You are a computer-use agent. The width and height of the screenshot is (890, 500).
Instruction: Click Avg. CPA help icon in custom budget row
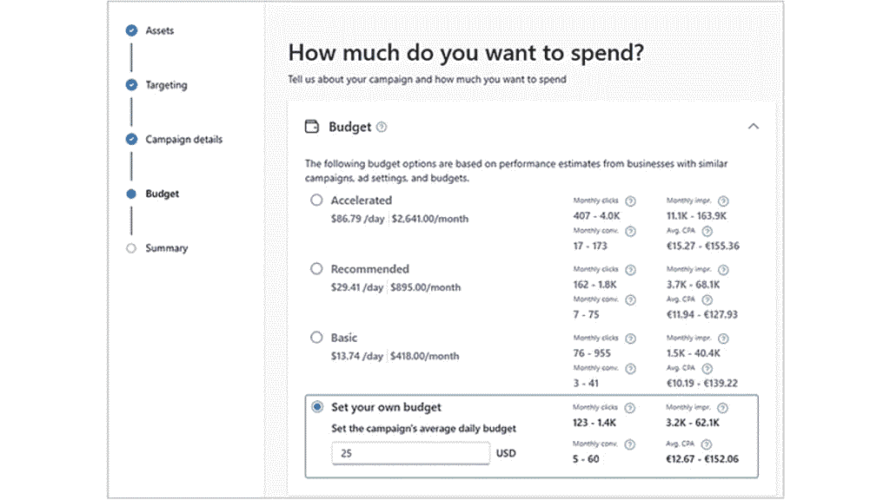click(x=706, y=443)
